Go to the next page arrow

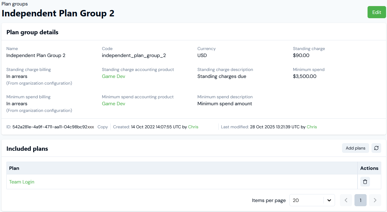375,200
